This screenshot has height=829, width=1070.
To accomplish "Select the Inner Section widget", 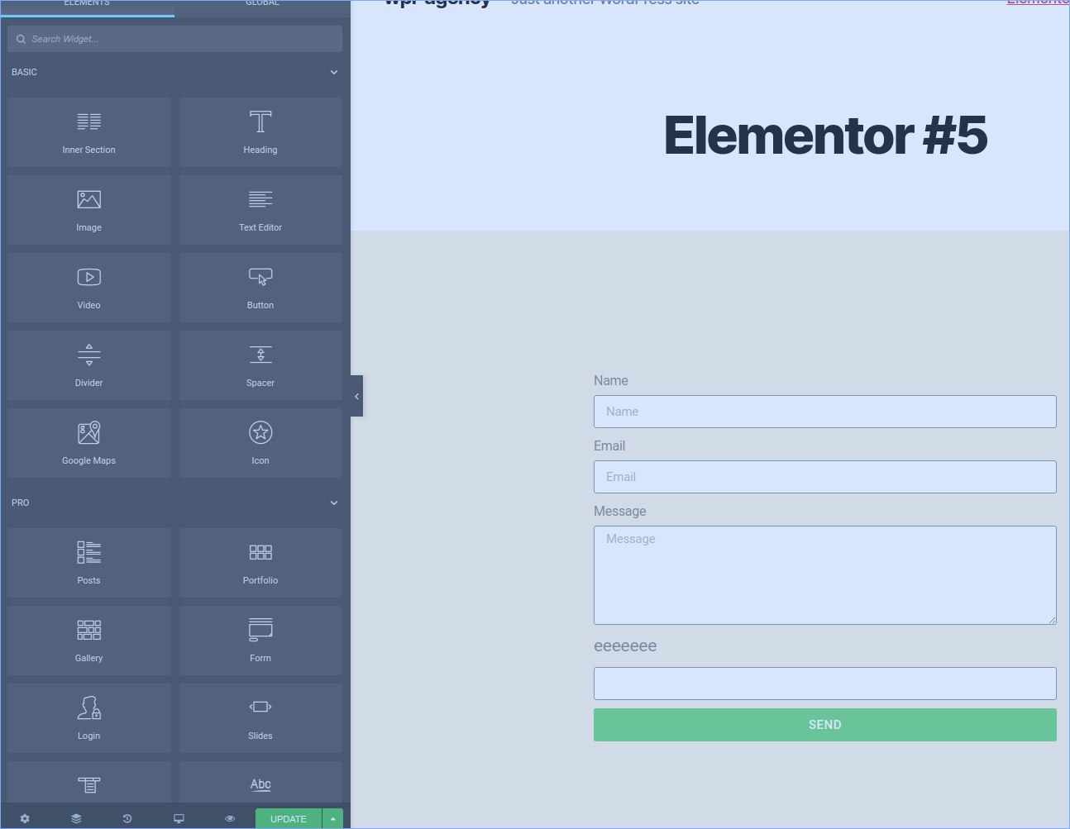I will pyautogui.click(x=89, y=132).
